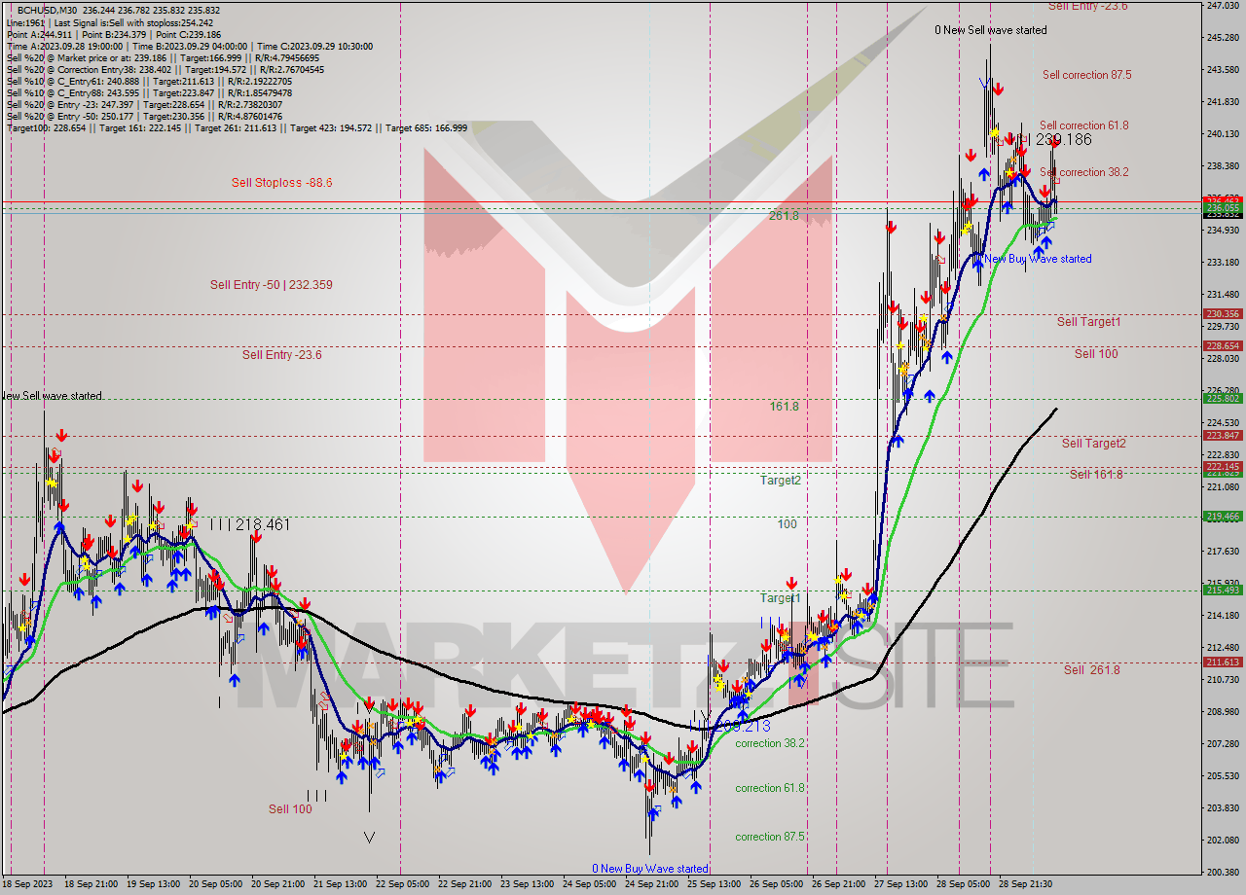Click the 245.280 price axis value

pyautogui.click(x=1223, y=38)
